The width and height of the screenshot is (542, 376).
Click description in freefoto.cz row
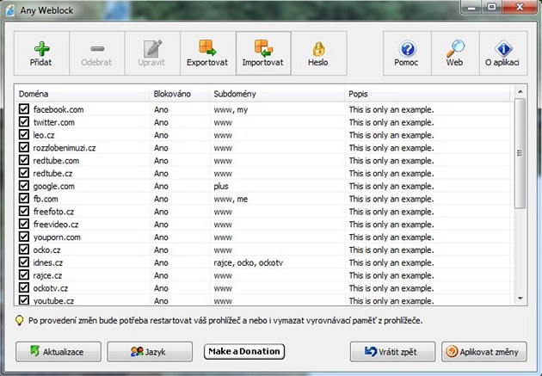(x=391, y=212)
